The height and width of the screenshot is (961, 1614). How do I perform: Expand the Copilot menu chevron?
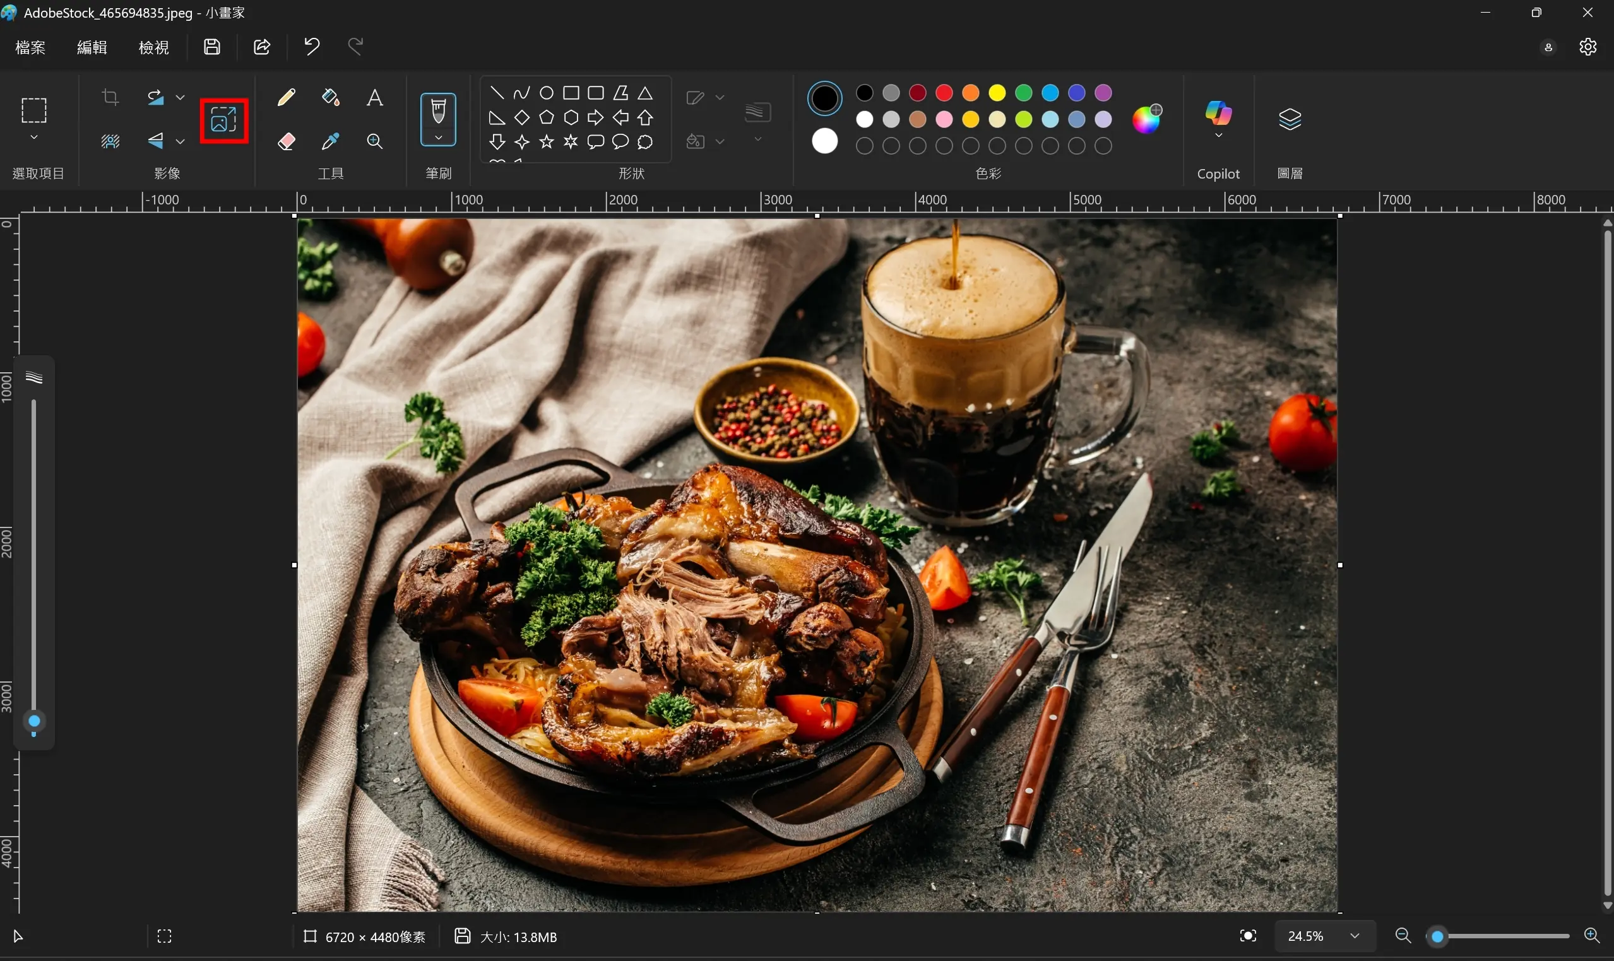(1218, 136)
